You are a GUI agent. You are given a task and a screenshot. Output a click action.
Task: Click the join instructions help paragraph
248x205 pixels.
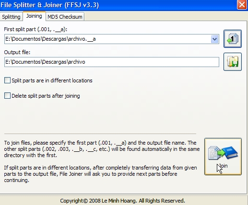pyautogui.click(x=102, y=149)
